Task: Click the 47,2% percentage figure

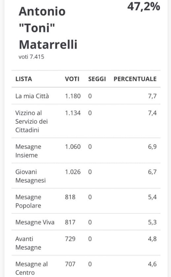Action: pos(144,7)
